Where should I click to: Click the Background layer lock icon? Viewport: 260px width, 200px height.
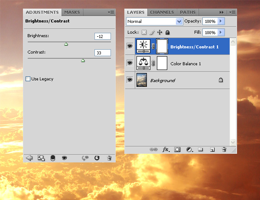pyautogui.click(x=221, y=80)
